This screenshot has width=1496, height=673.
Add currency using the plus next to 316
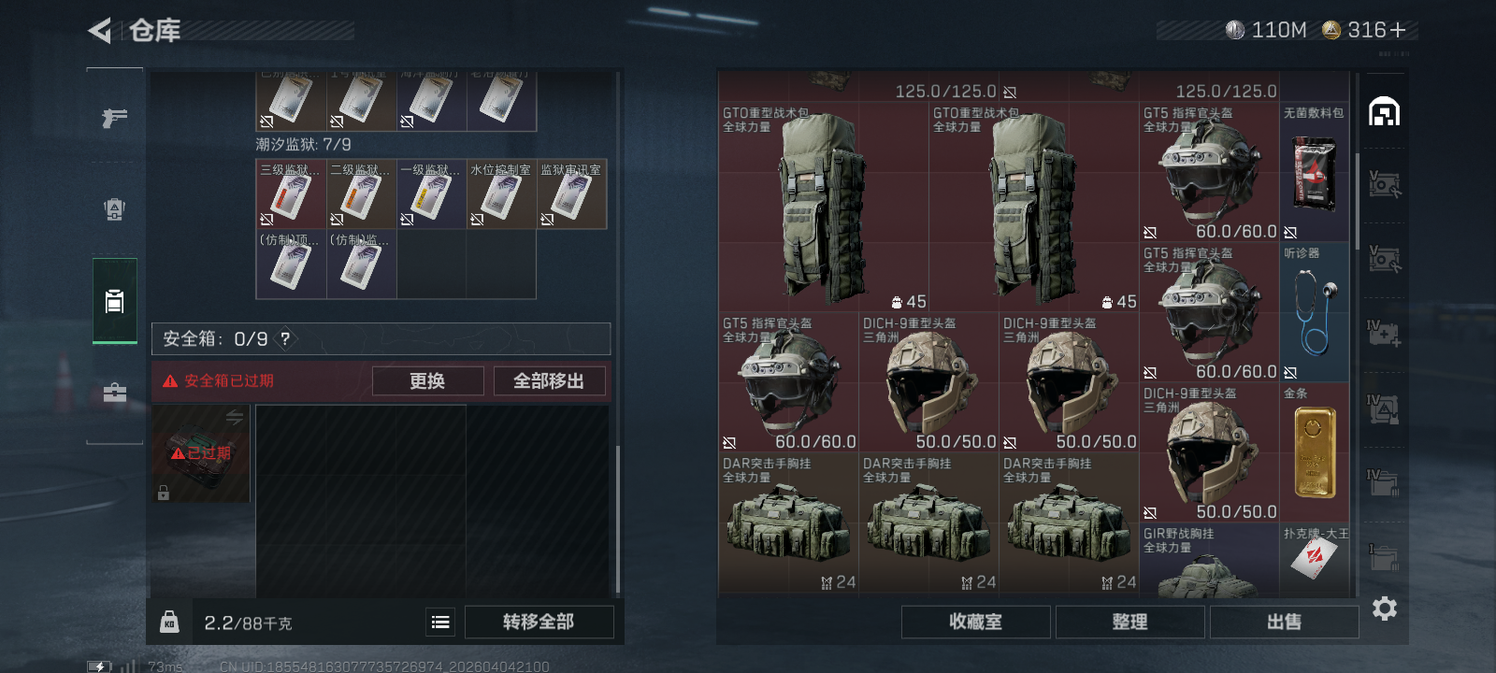click(x=1399, y=30)
